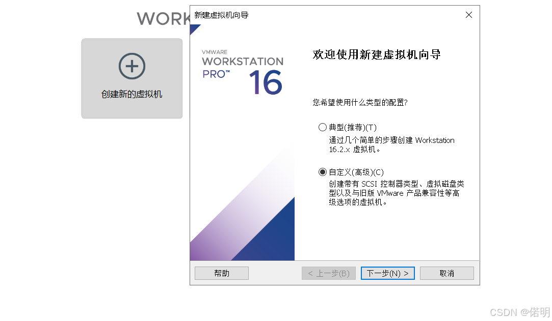Close the 新建虚拟机向导 dialog

[468, 15]
